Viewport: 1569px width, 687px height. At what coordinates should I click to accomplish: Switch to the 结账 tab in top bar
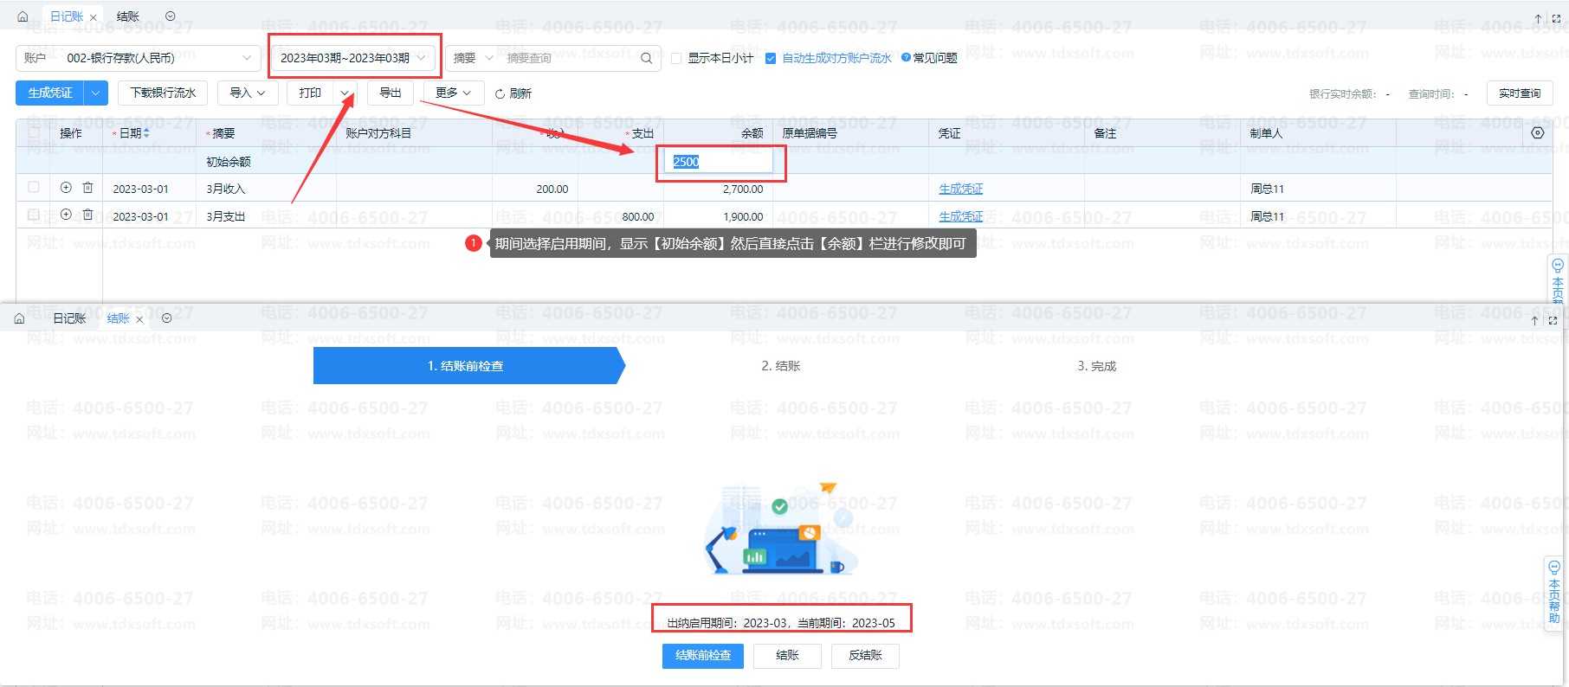(128, 16)
